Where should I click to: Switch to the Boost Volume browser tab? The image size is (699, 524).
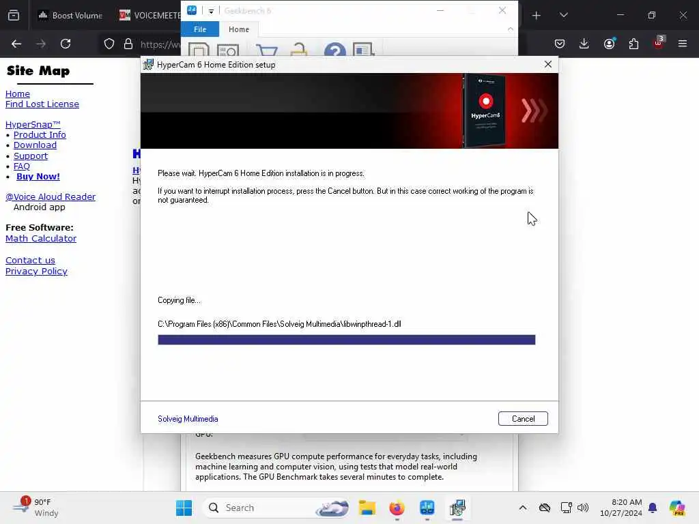[x=70, y=15]
